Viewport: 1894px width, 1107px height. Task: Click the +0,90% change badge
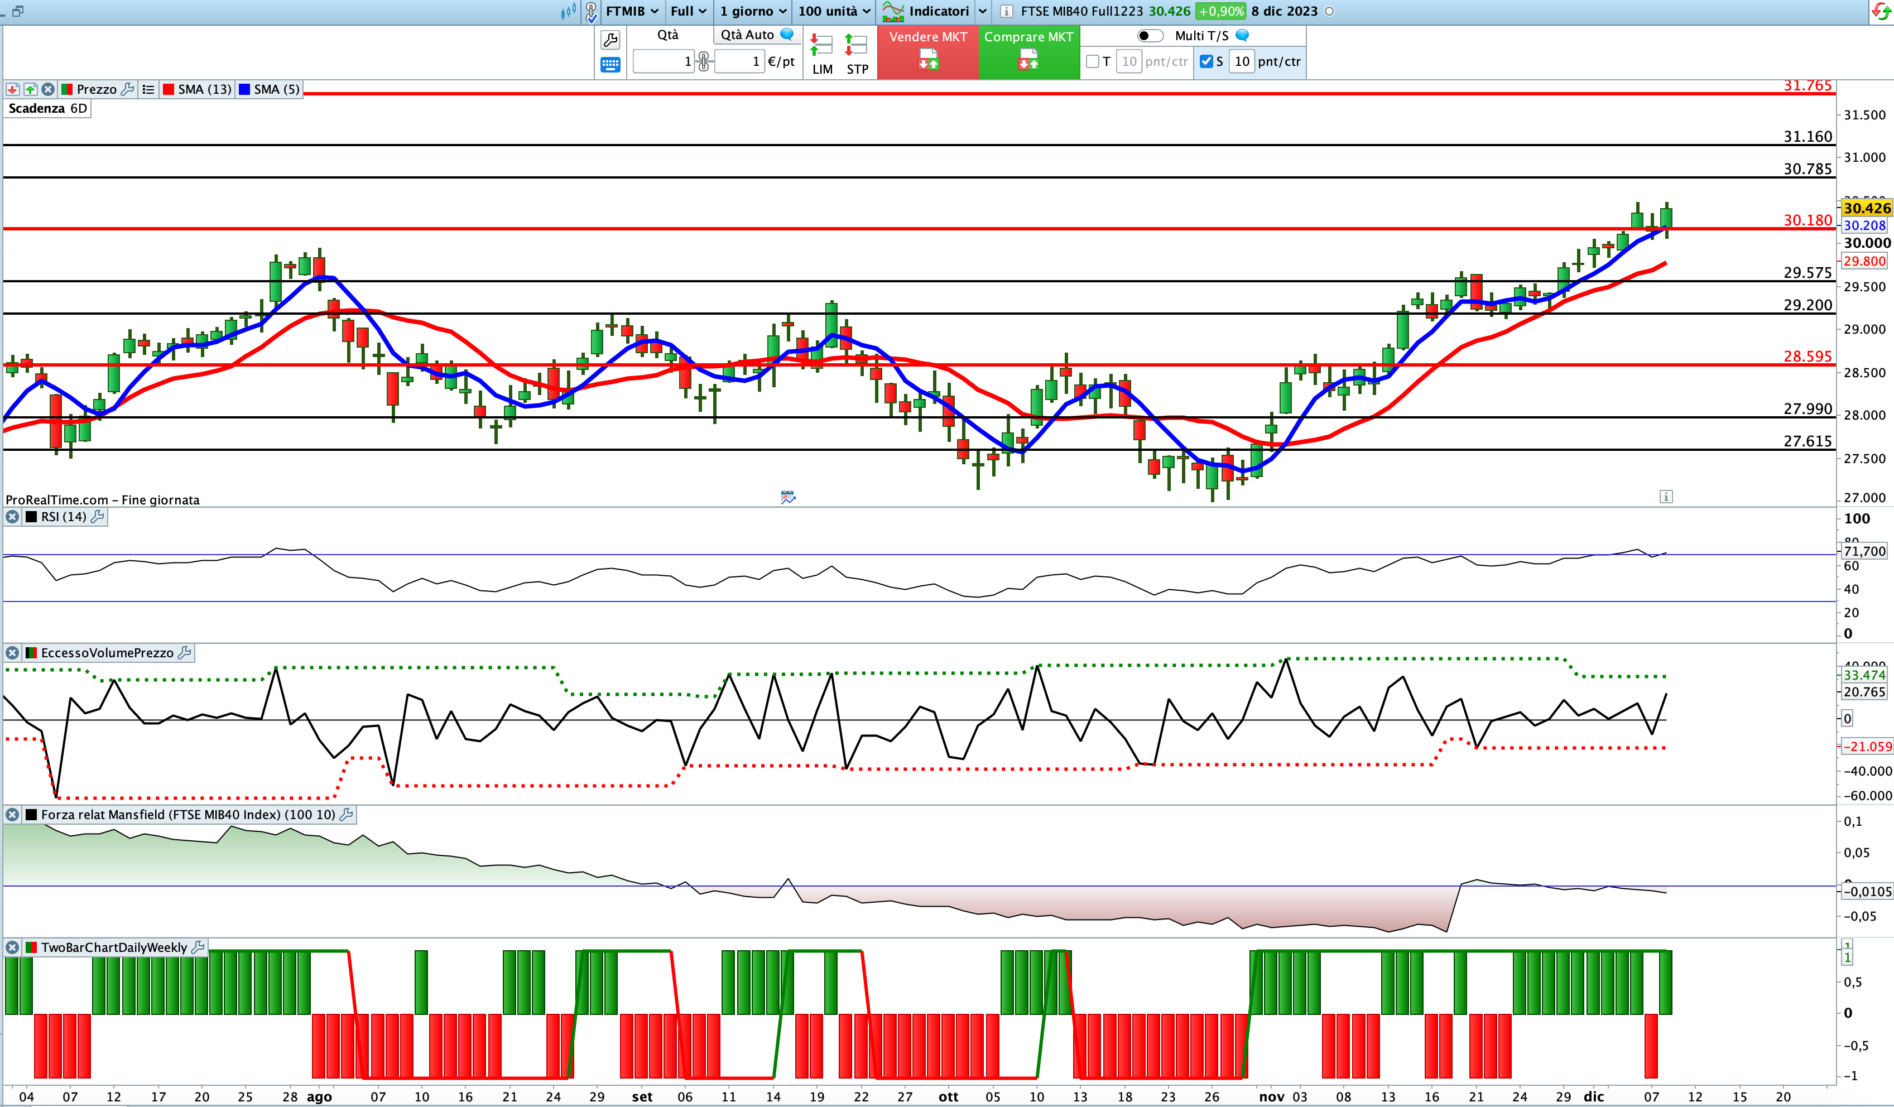[x=1220, y=11]
